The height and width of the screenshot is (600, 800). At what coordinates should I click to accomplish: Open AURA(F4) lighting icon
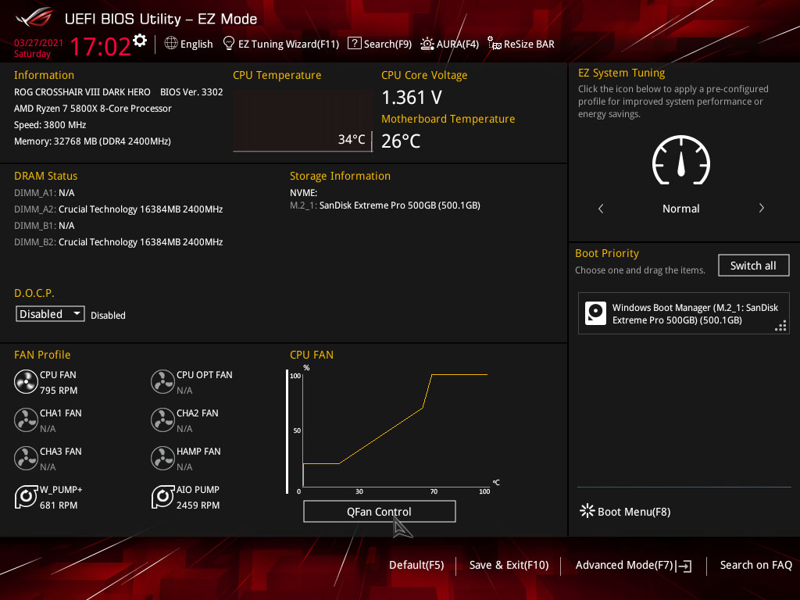coord(427,44)
